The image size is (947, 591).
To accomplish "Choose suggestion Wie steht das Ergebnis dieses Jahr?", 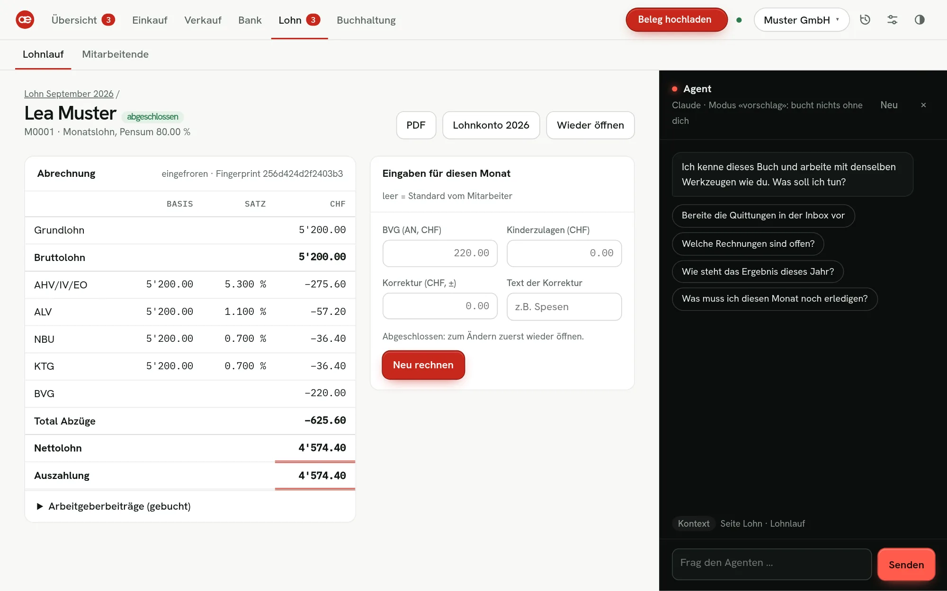I will [x=758, y=272].
